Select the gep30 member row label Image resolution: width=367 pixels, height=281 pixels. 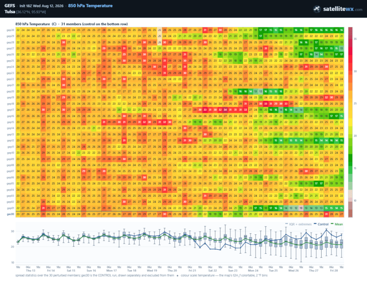point(10,30)
